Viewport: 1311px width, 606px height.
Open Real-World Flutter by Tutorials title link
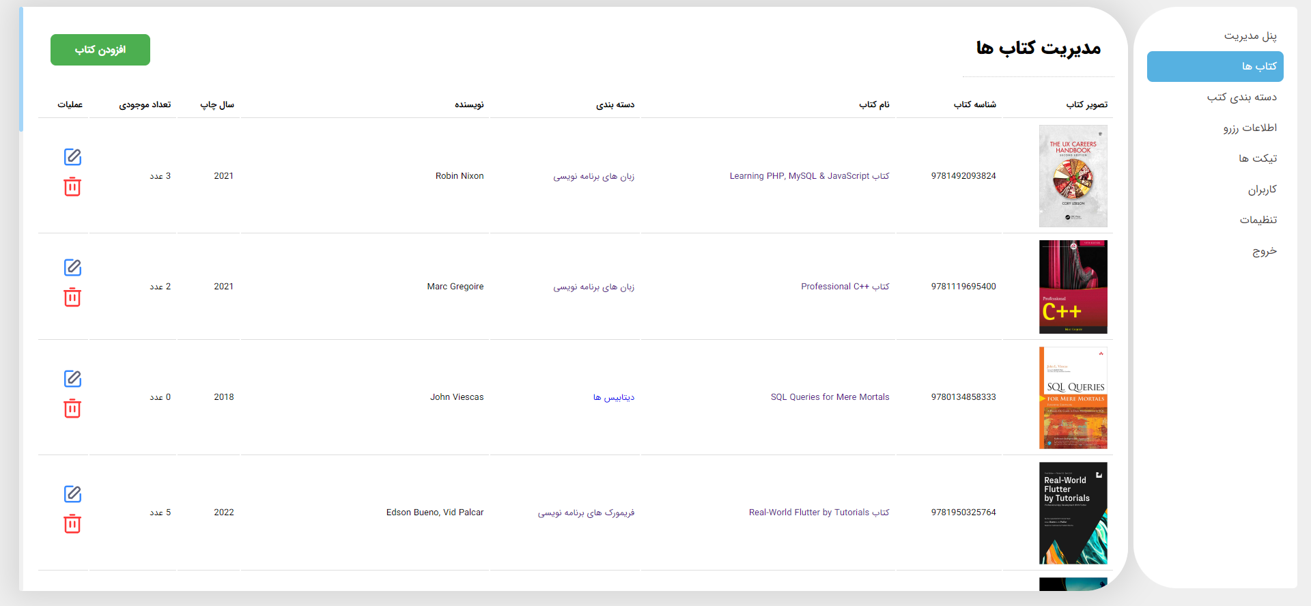coord(819,513)
